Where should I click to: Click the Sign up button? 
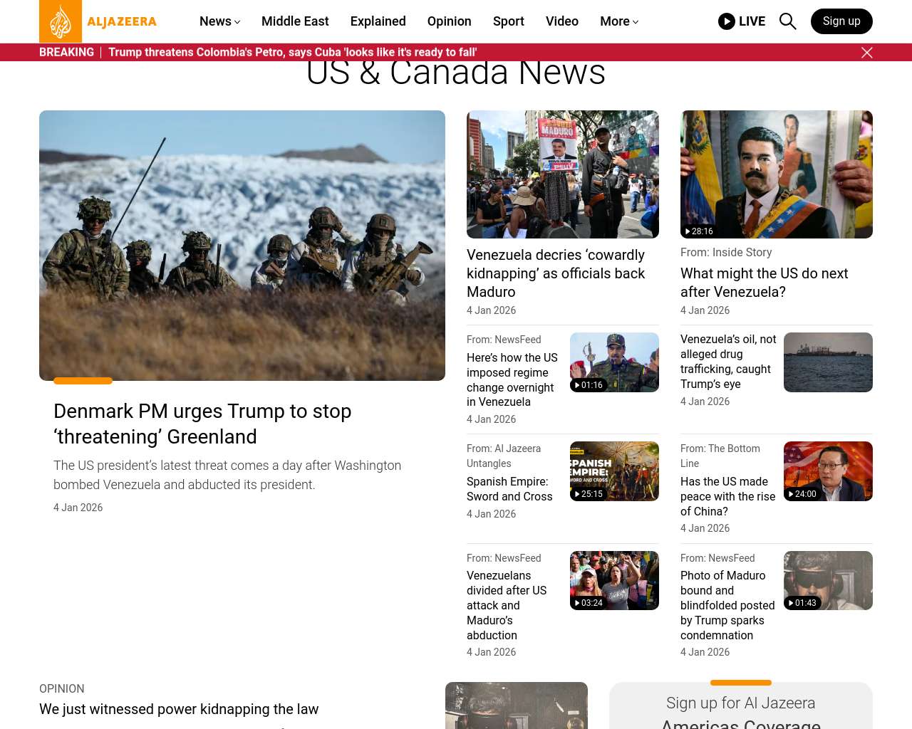tap(841, 21)
